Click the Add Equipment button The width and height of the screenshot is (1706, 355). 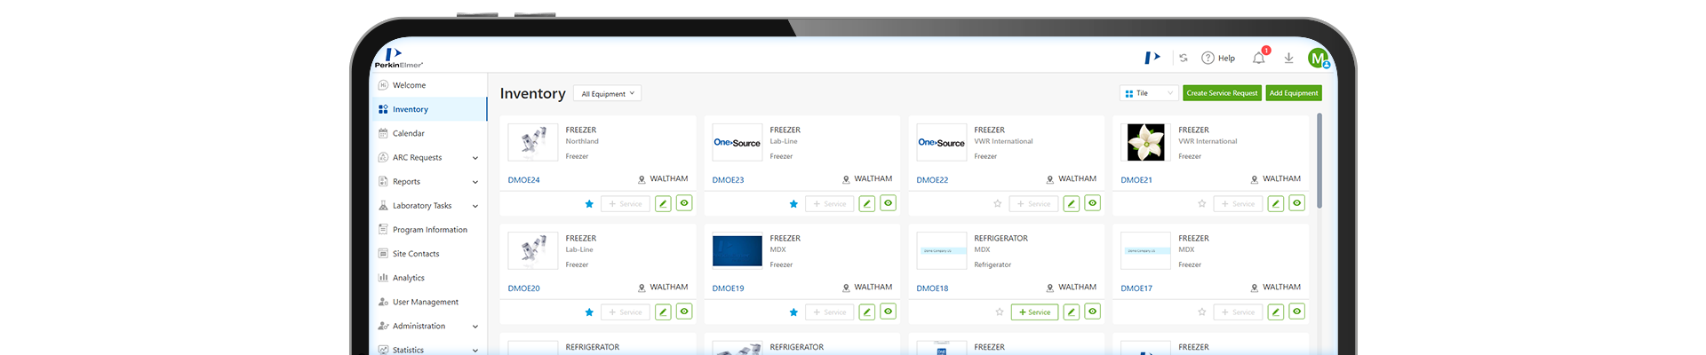tap(1294, 93)
